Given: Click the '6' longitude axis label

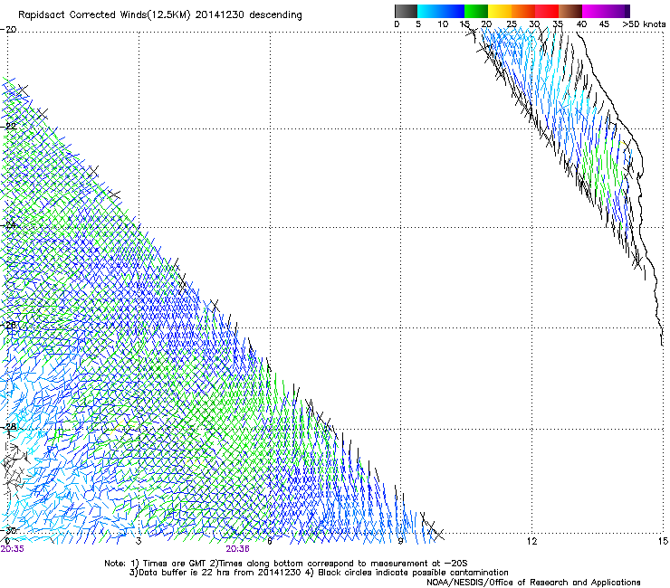Looking at the screenshot, I should pos(269,541).
